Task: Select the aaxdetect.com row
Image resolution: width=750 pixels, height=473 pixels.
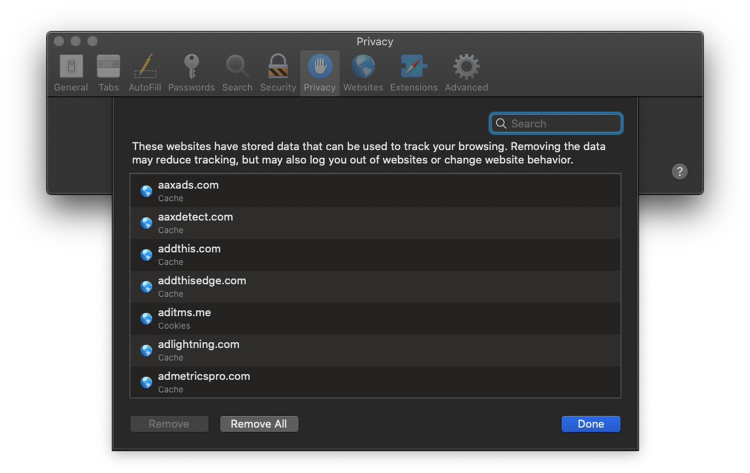Action: 375,223
